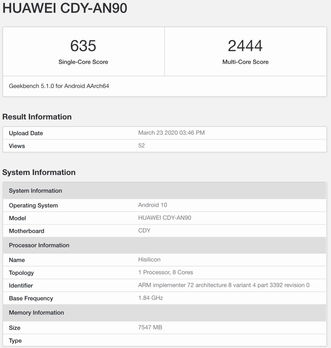Click the Motherboard label
The width and height of the screenshot is (331, 348).
[x=26, y=231]
